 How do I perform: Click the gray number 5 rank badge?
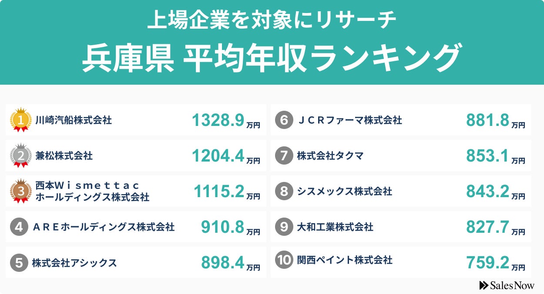[19, 262]
